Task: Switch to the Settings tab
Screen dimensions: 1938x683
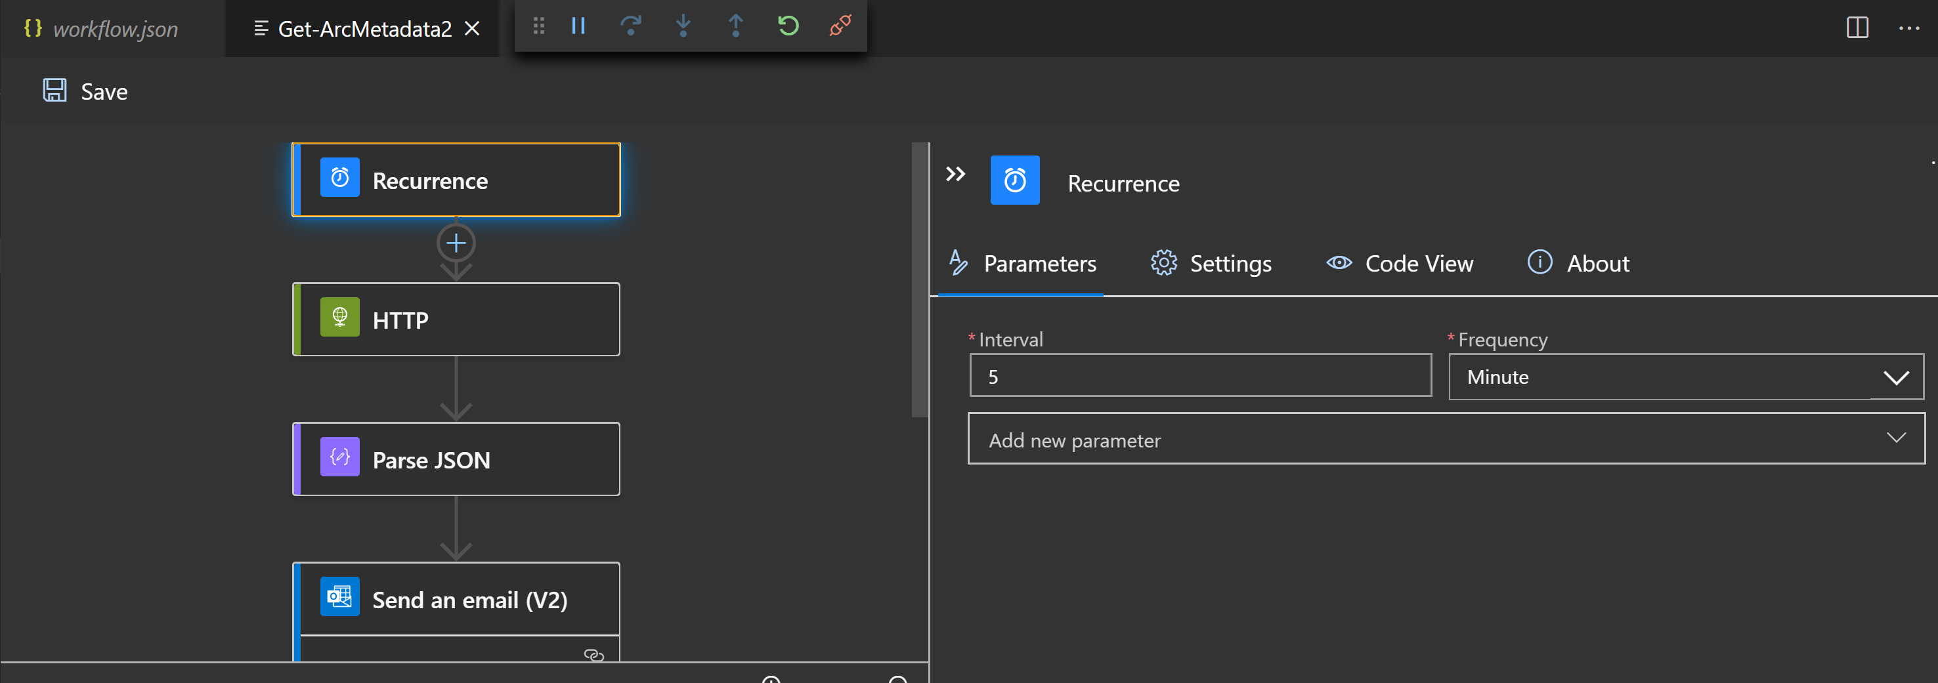Action: [x=1230, y=263]
